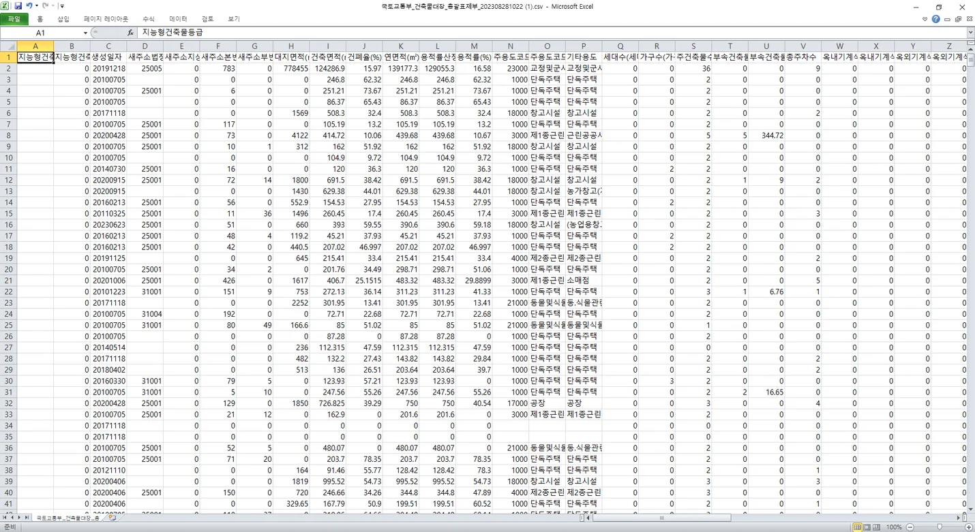975x532 pixels.
Task: Click the Name Box showing A1
Action: pyautogui.click(x=41, y=33)
